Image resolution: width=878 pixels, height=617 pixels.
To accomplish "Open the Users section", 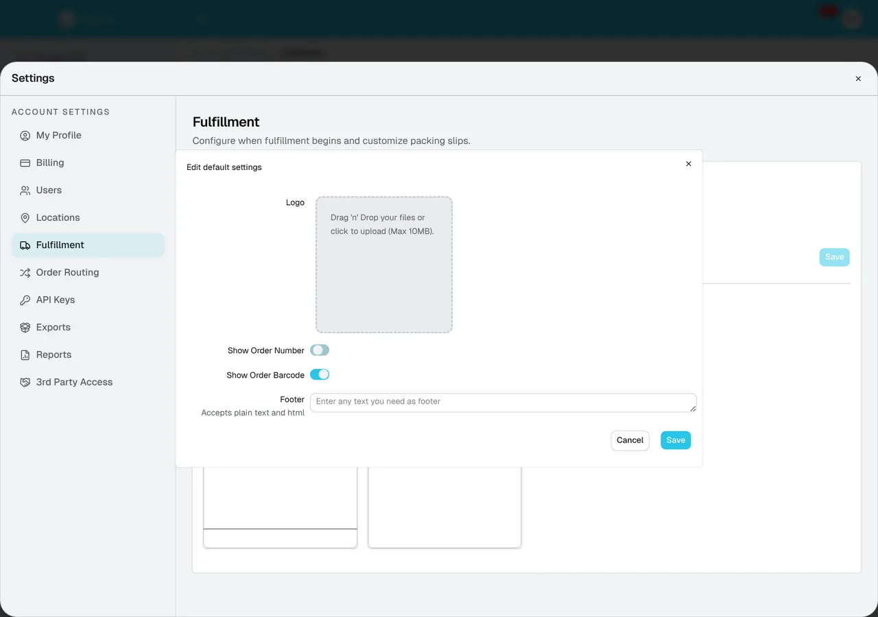I will click(88, 190).
